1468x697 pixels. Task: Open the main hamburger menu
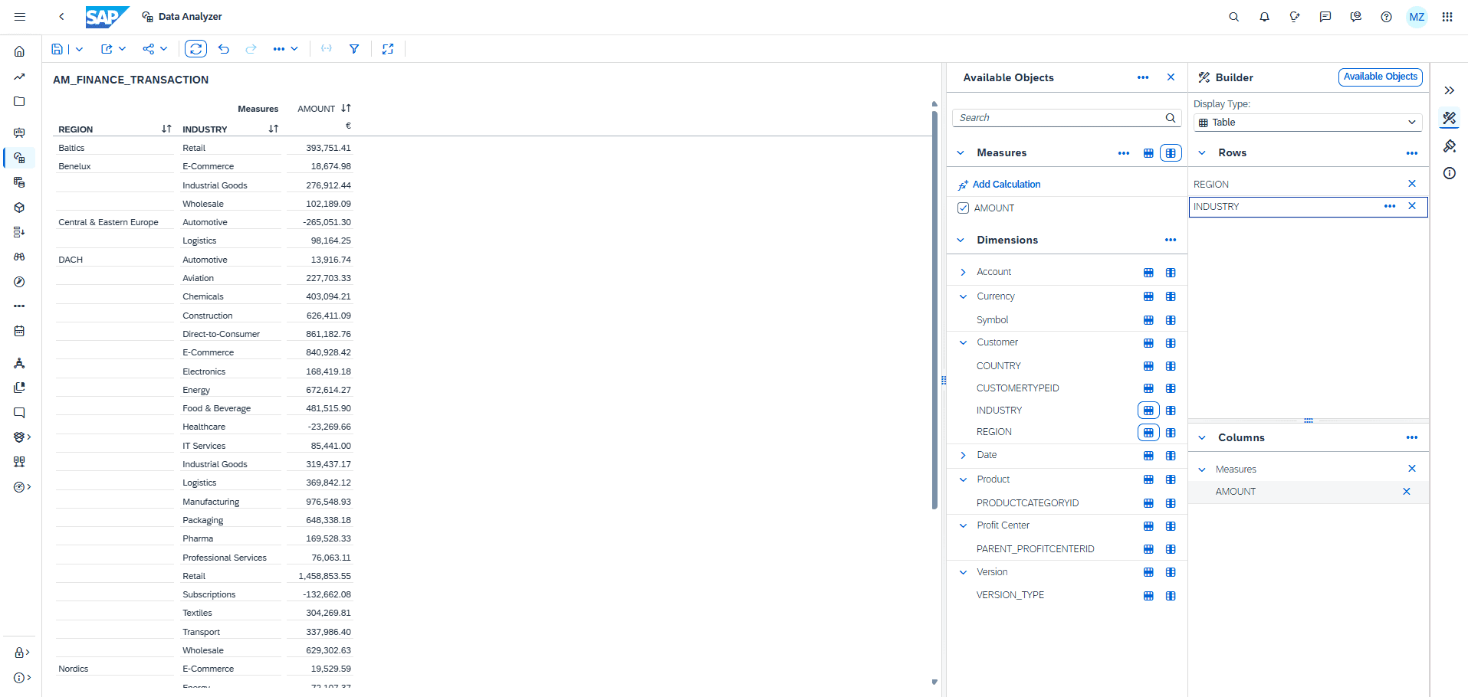[x=20, y=17]
